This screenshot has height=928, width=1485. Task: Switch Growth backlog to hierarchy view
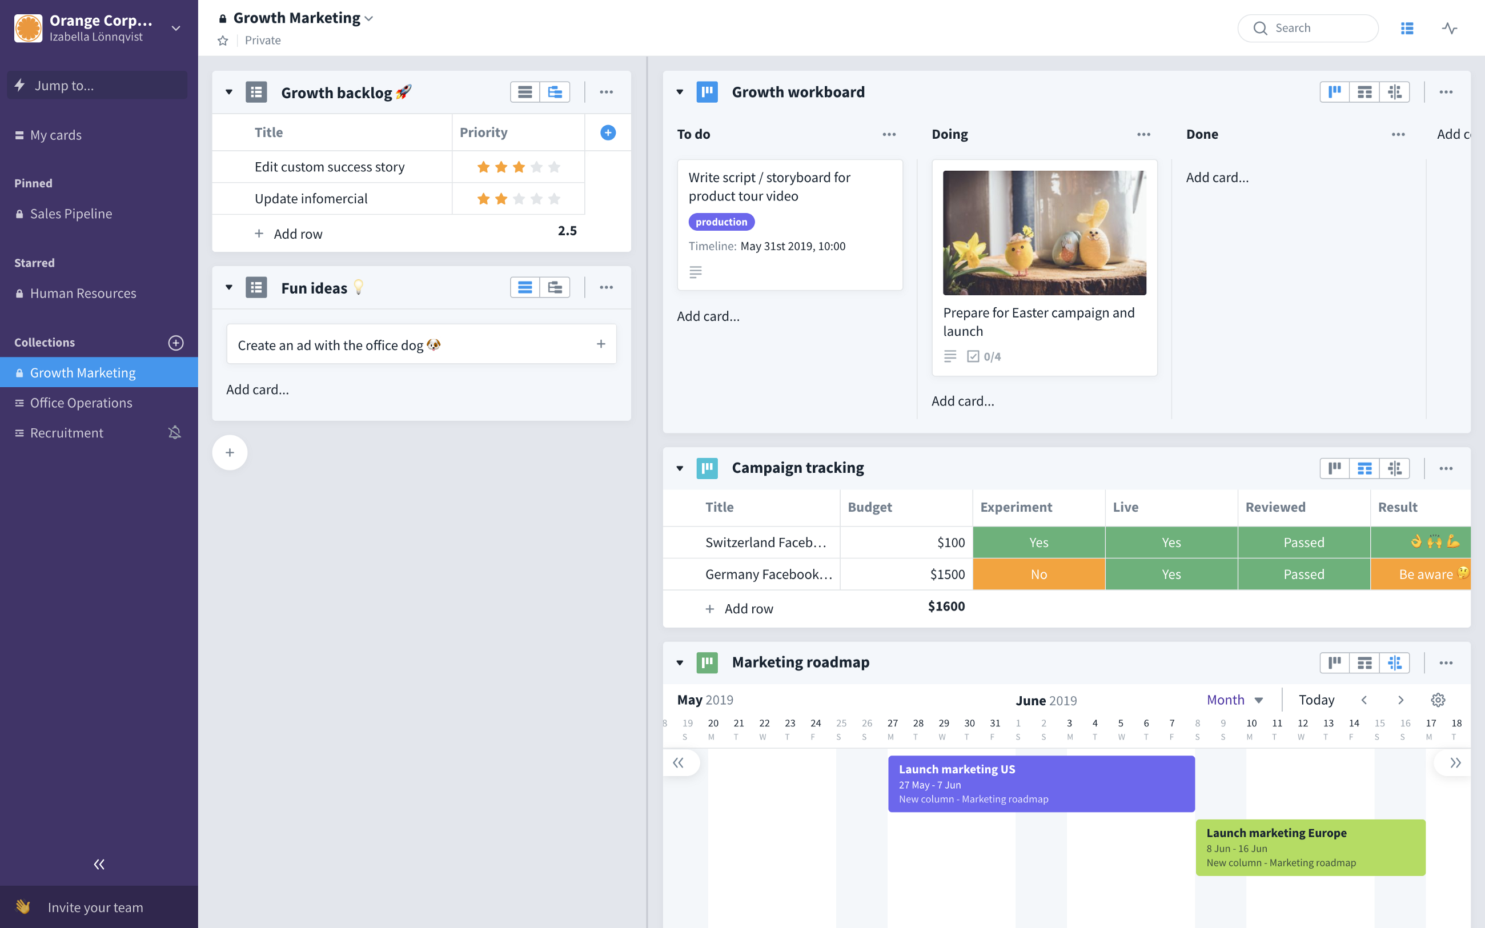[x=554, y=91]
